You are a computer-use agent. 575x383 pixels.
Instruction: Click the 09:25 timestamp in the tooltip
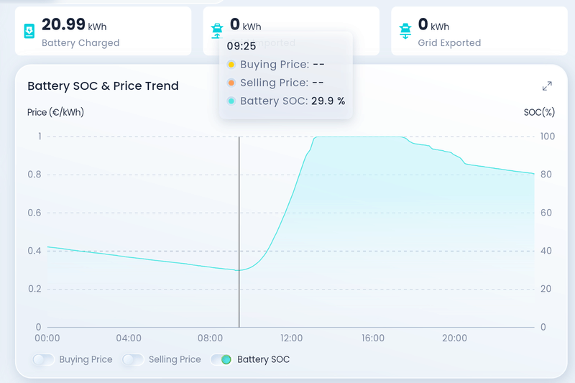(241, 45)
